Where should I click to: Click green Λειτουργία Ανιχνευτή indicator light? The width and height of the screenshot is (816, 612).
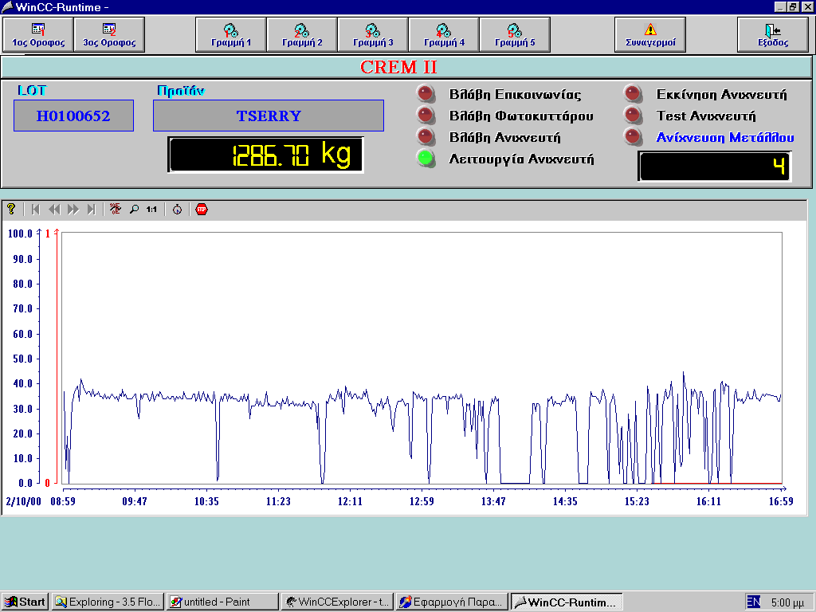(426, 158)
